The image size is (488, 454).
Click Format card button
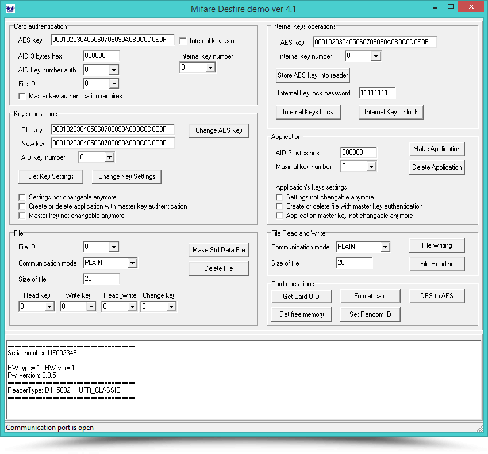pos(370,296)
